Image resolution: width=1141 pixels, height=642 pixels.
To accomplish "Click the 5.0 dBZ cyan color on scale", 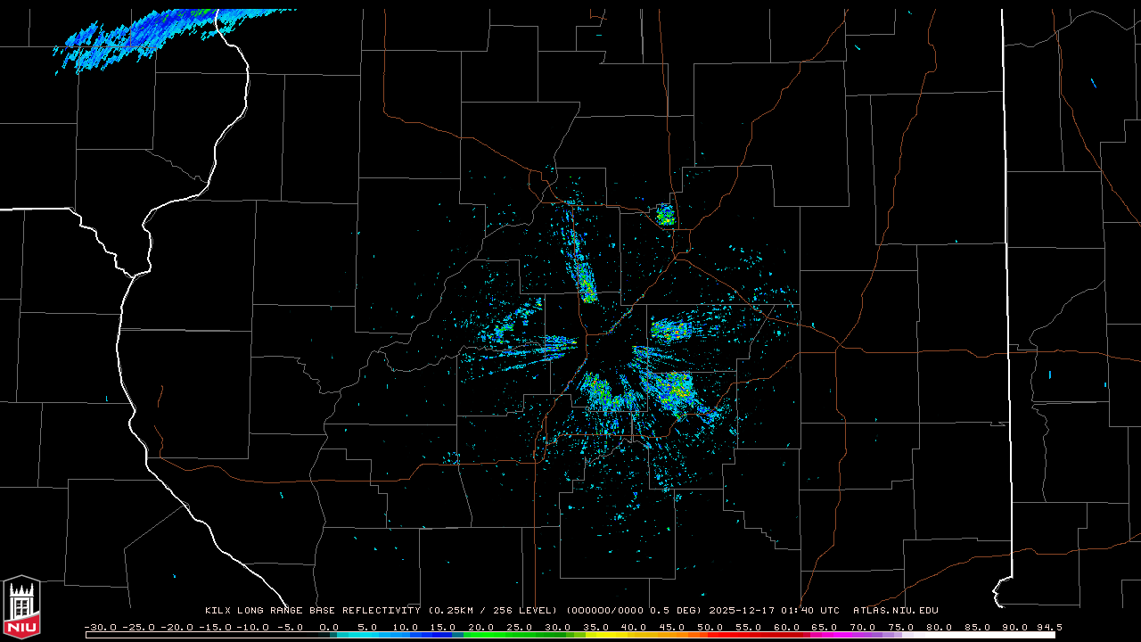I will point(367,635).
